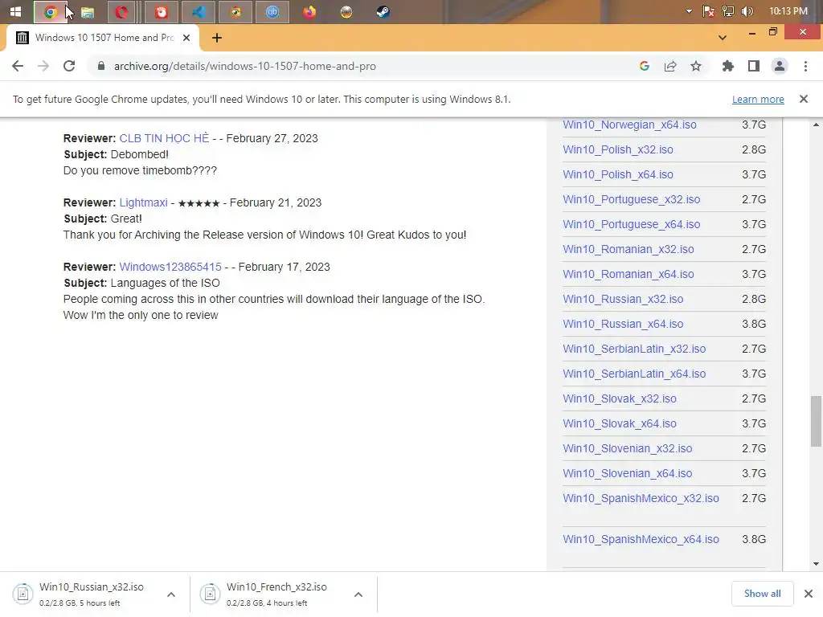Go forward in browser history
Screen dimensions: 823x617
[43, 66]
